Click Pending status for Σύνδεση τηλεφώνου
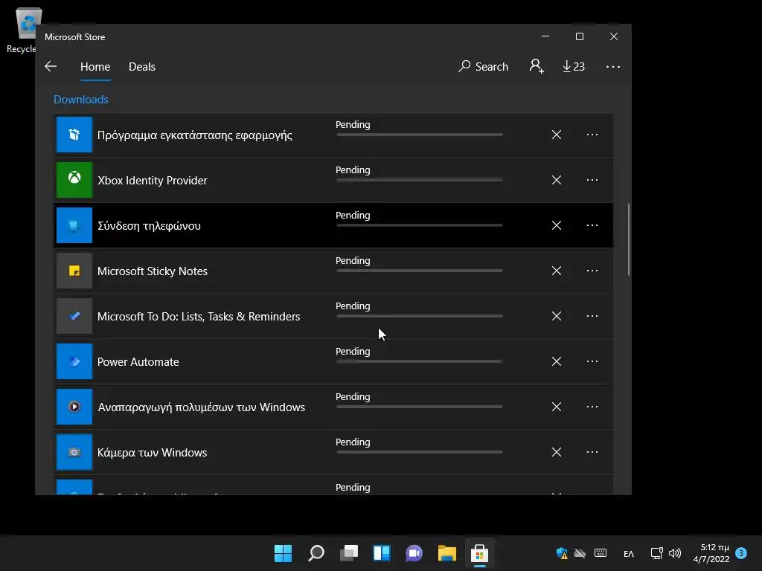 tap(353, 215)
